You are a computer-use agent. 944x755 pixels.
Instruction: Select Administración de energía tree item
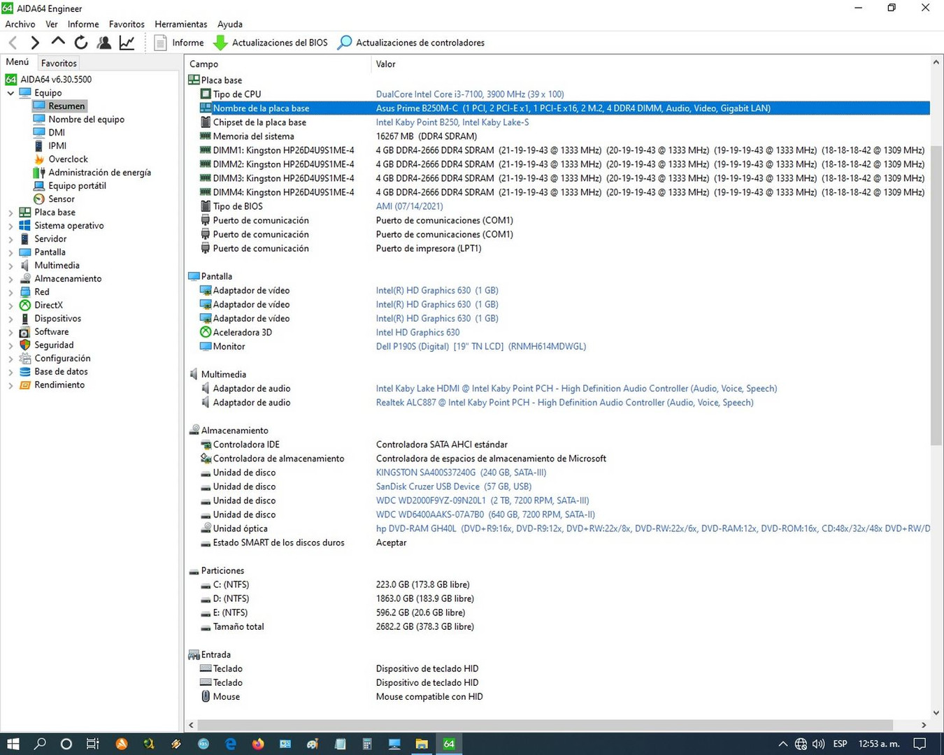pyautogui.click(x=99, y=173)
